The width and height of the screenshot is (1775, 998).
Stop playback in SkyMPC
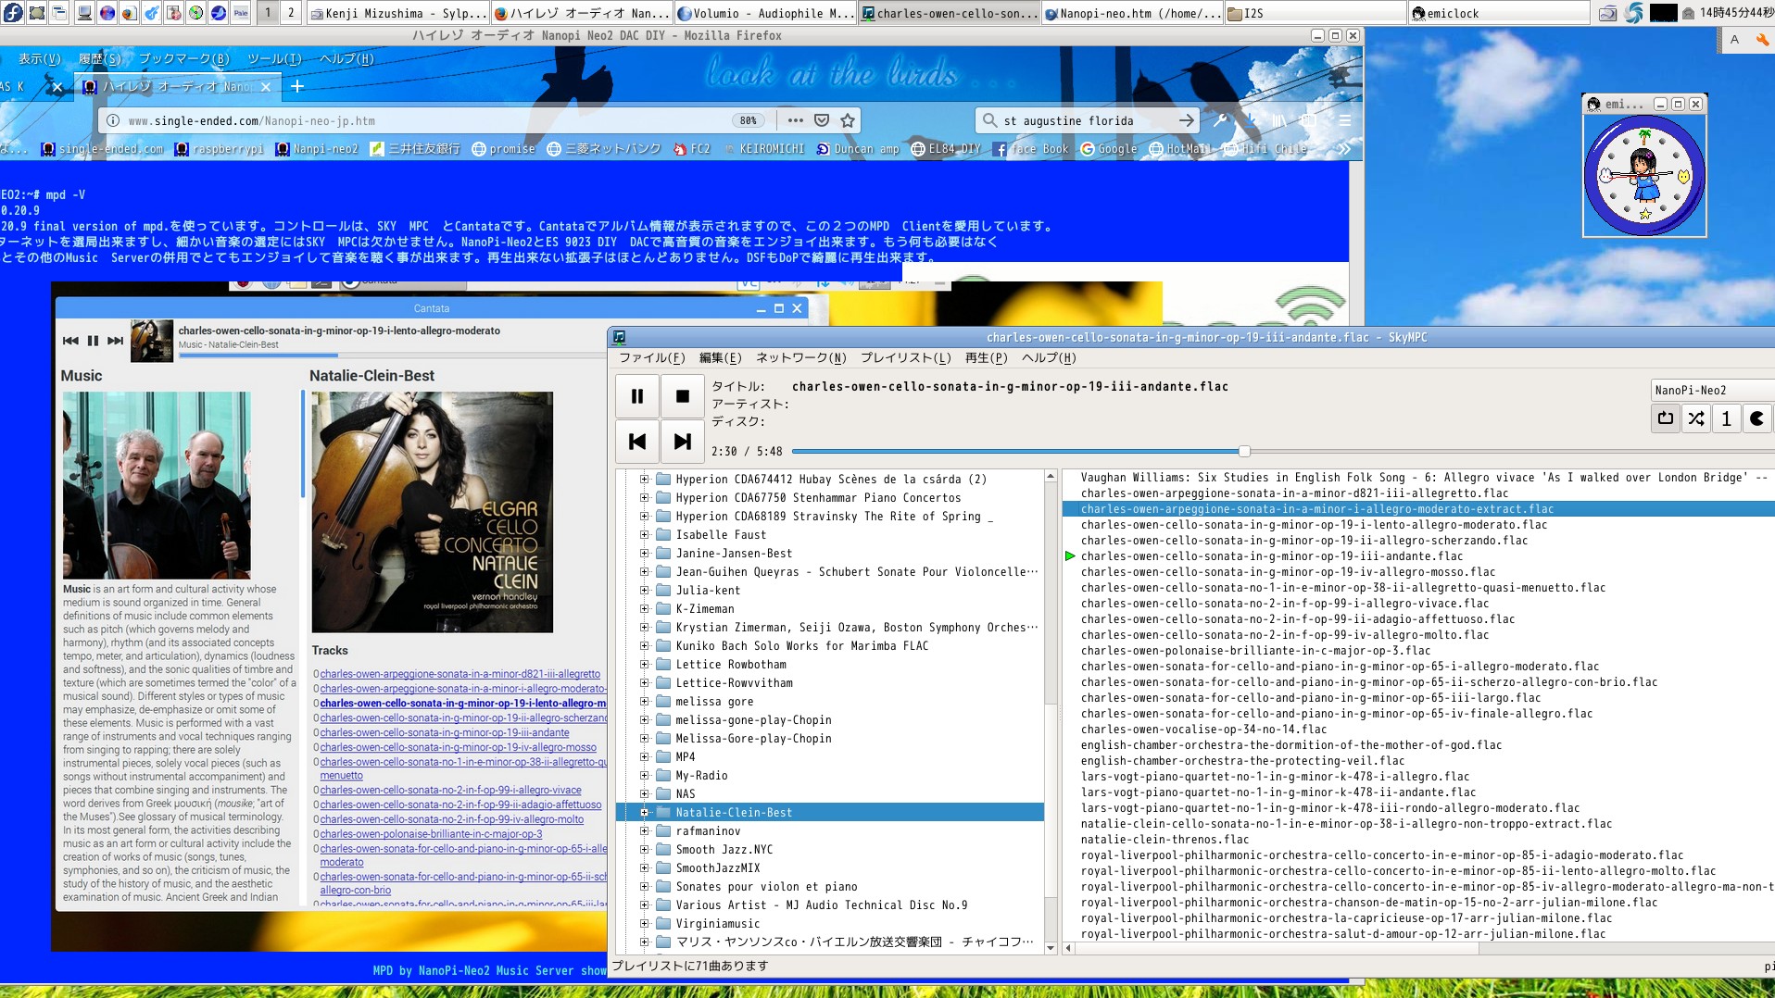tap(683, 395)
